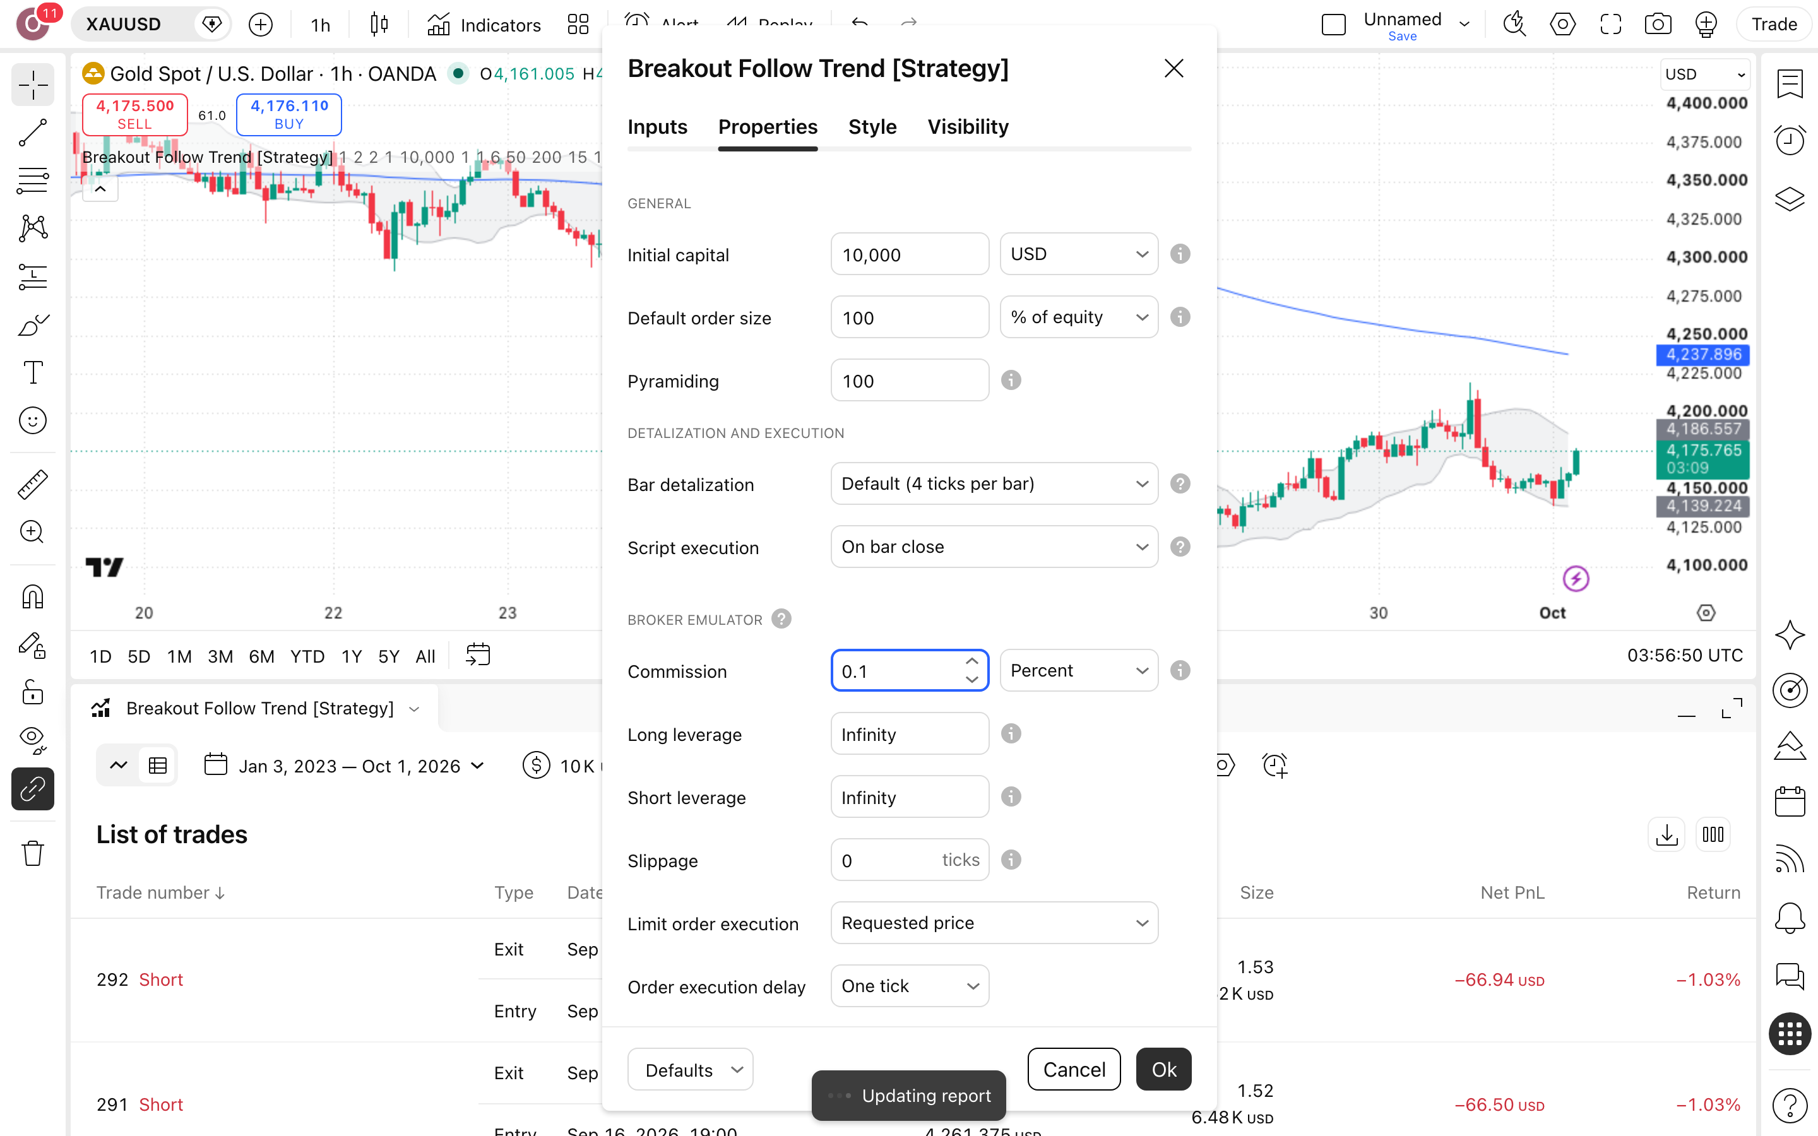1818x1136 pixels.
Task: Expand the backtest date range selector
Action: pos(345,766)
